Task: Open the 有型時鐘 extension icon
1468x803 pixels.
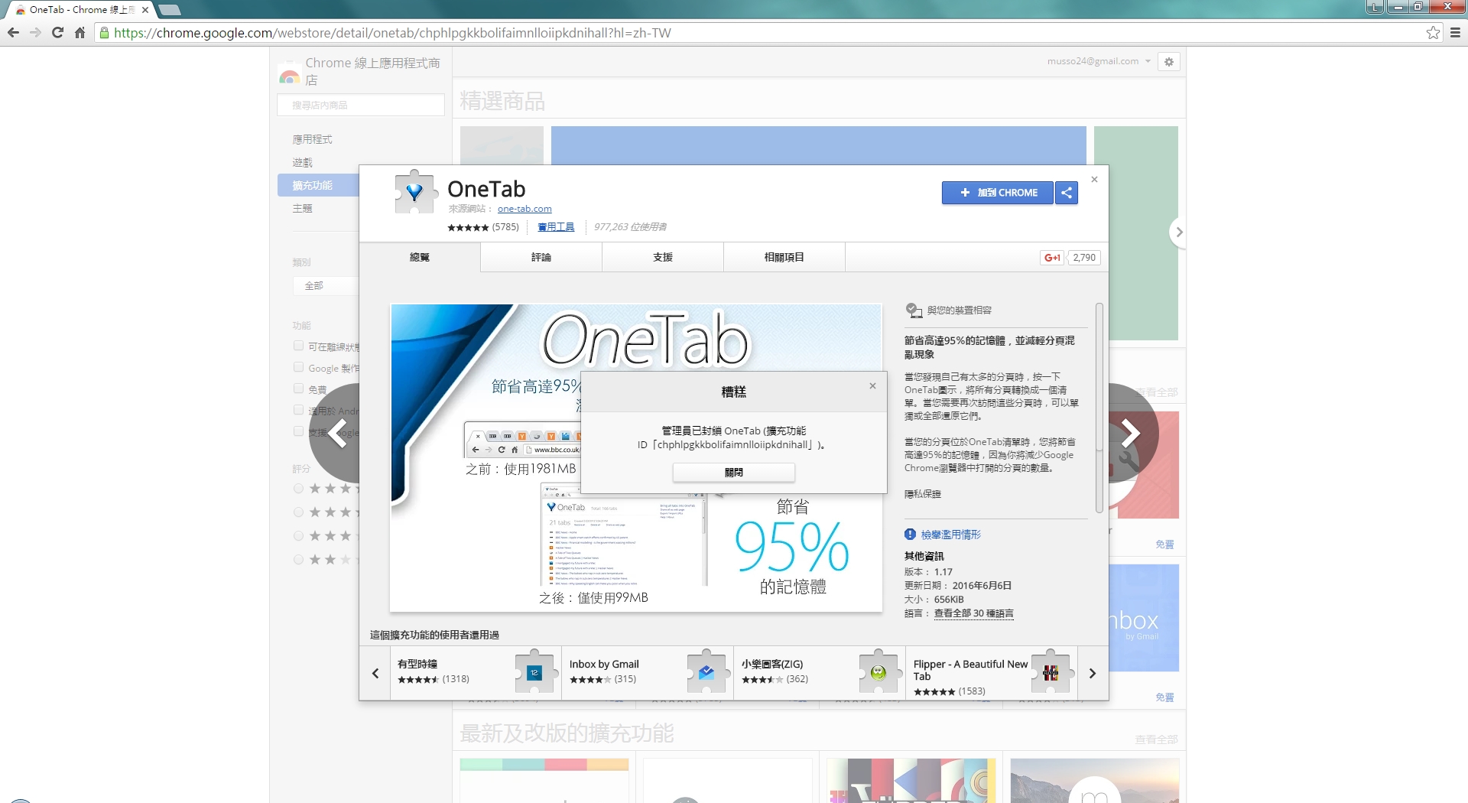Action: click(x=534, y=672)
